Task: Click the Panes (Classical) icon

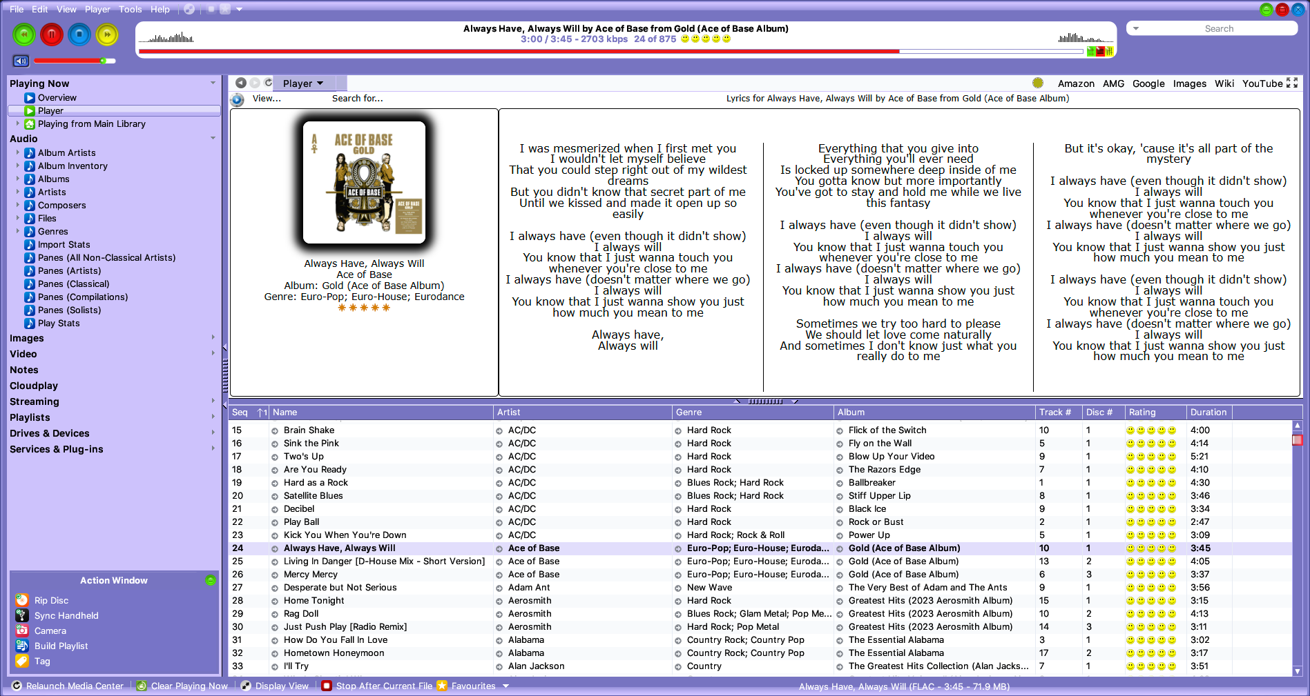Action: point(30,284)
